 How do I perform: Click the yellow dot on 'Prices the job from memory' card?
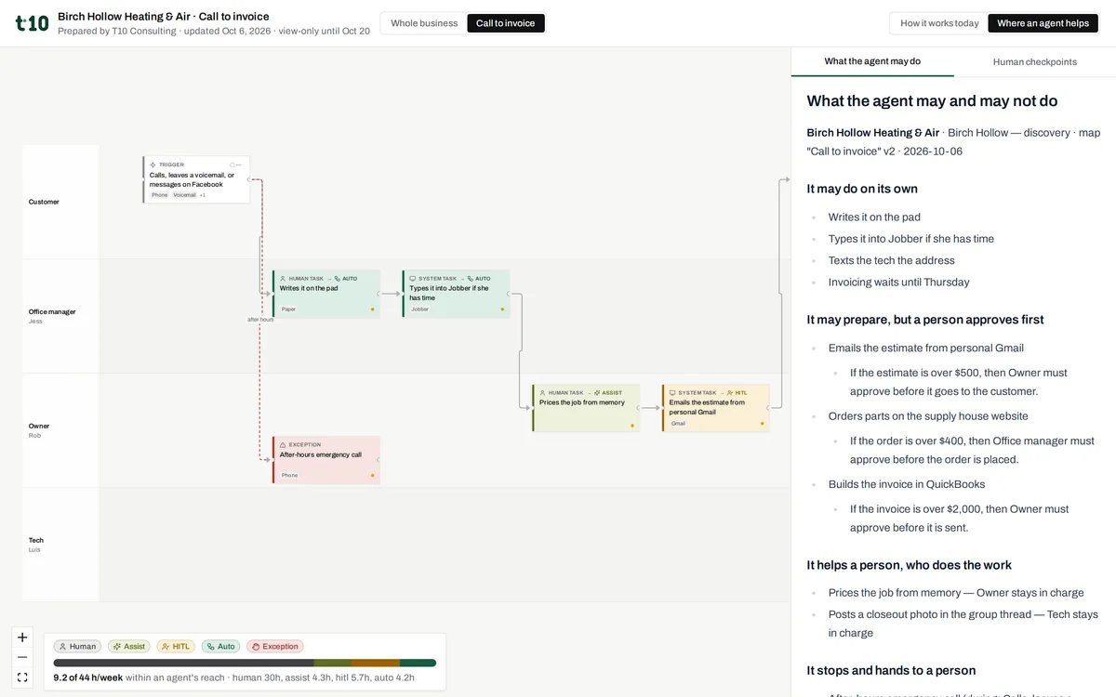(632, 426)
